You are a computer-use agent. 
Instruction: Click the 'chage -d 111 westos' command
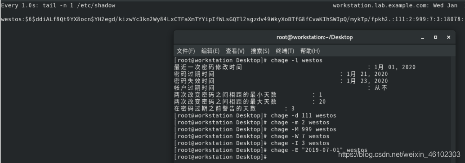304,115
